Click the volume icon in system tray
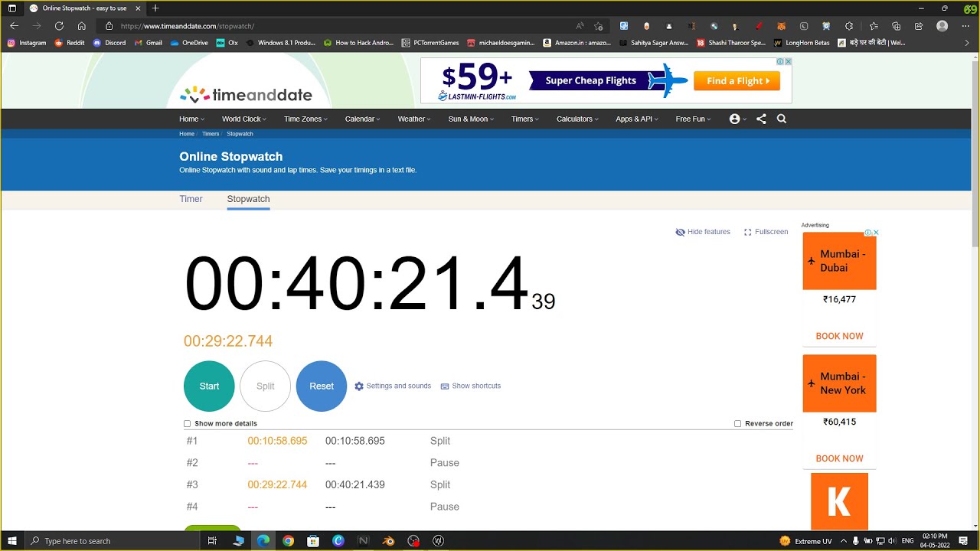 (x=892, y=541)
